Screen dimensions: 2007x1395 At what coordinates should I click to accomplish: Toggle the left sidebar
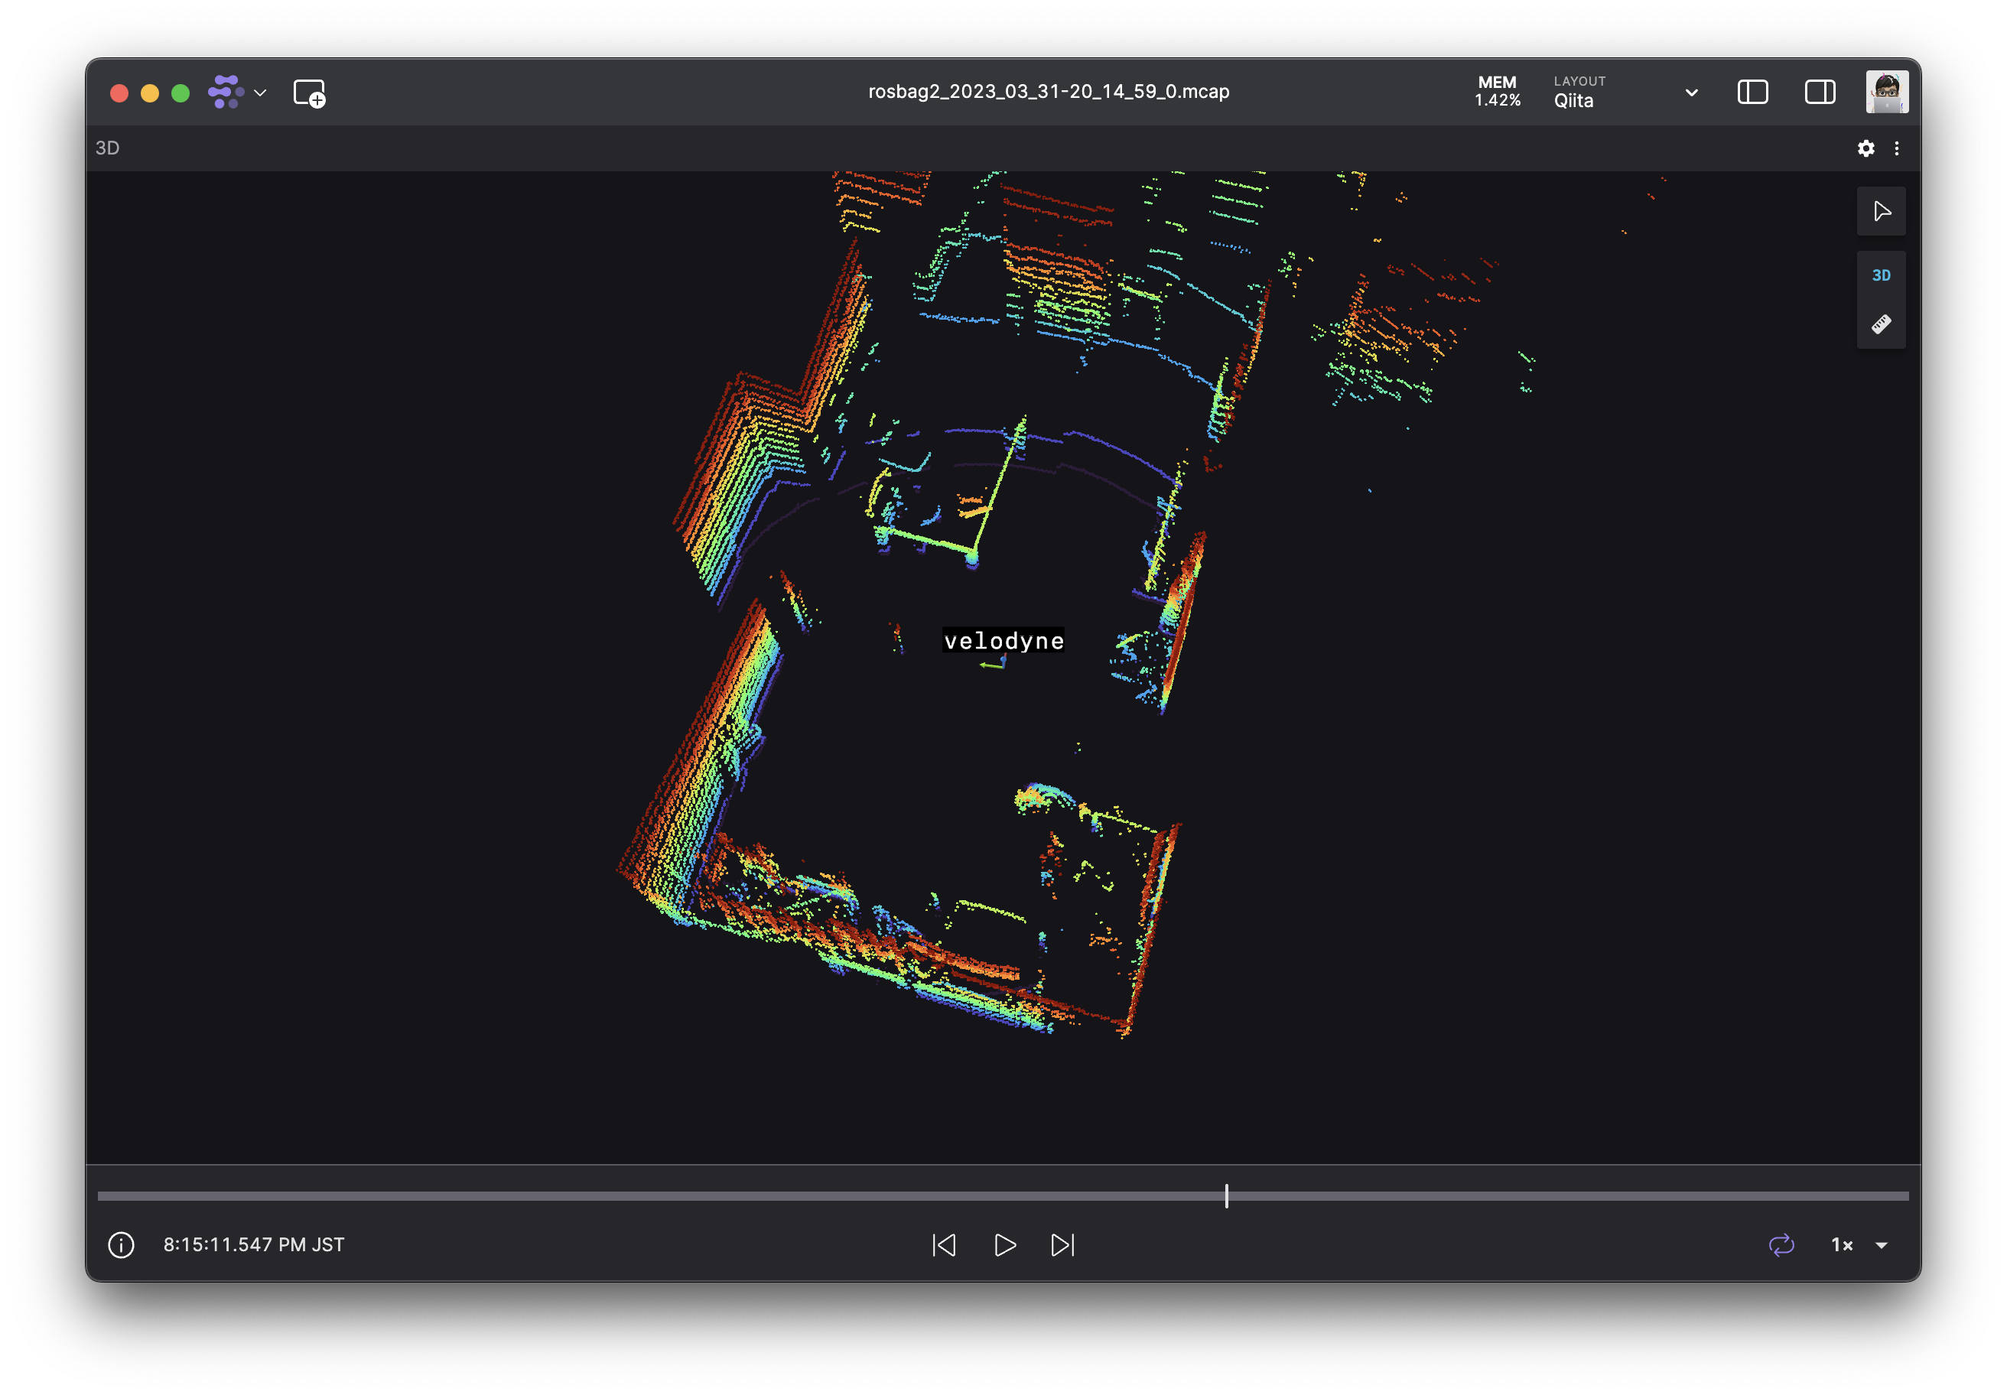tap(1754, 92)
